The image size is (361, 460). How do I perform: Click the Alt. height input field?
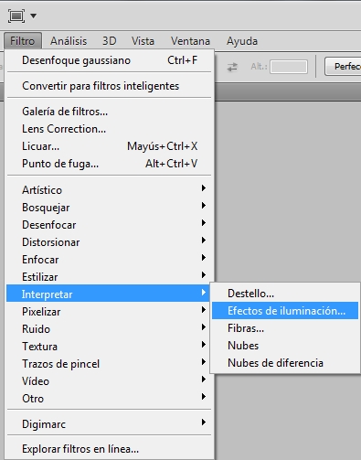289,67
